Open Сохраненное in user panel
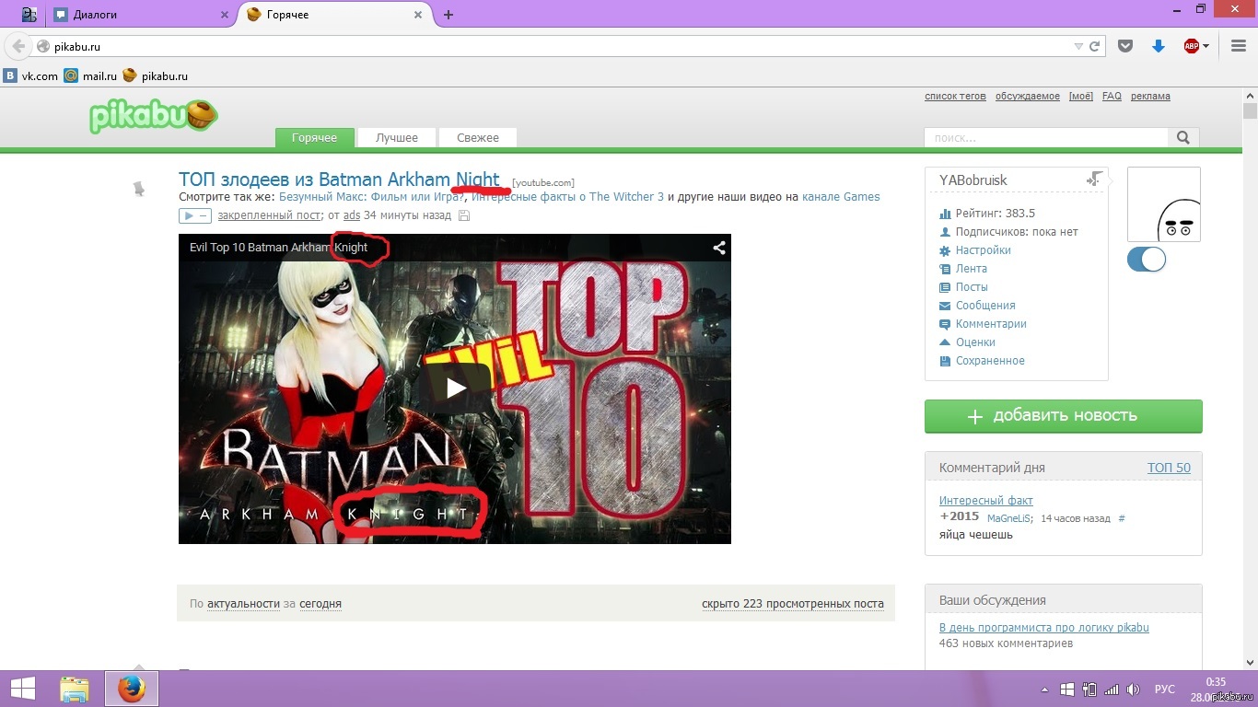The height and width of the screenshot is (707, 1258). coord(990,361)
